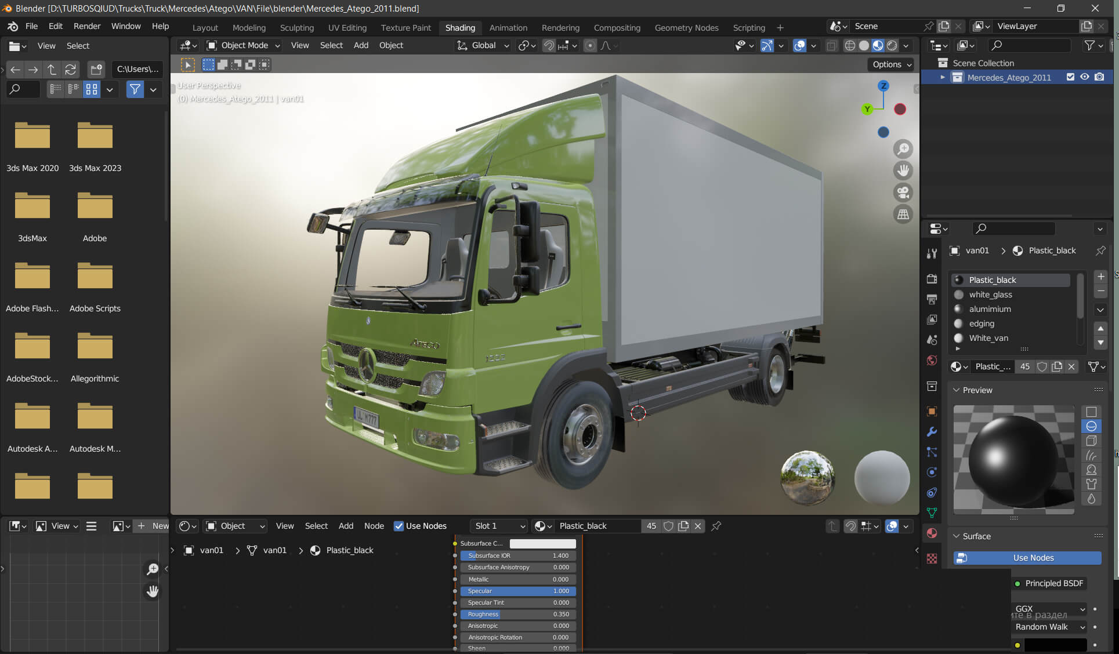Open Global transform orientation dropdown
1119x654 pixels.
[483, 45]
